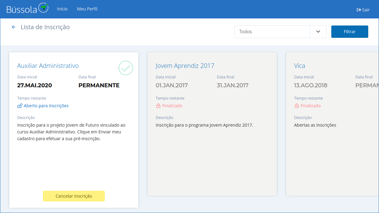Click the Cancelar Inscrição button
Viewport: 379px width, 213px height.
coord(74,196)
